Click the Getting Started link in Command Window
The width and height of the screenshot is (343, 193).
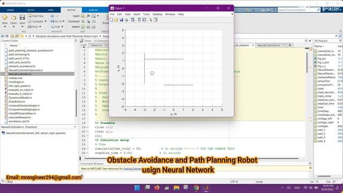(x=132, y=169)
